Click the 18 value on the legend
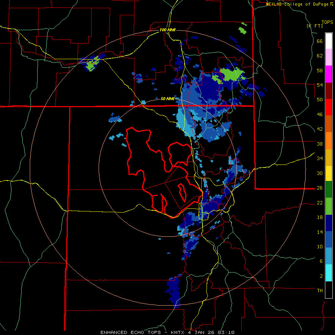Screen dimensions: 335x335 tap(320, 217)
